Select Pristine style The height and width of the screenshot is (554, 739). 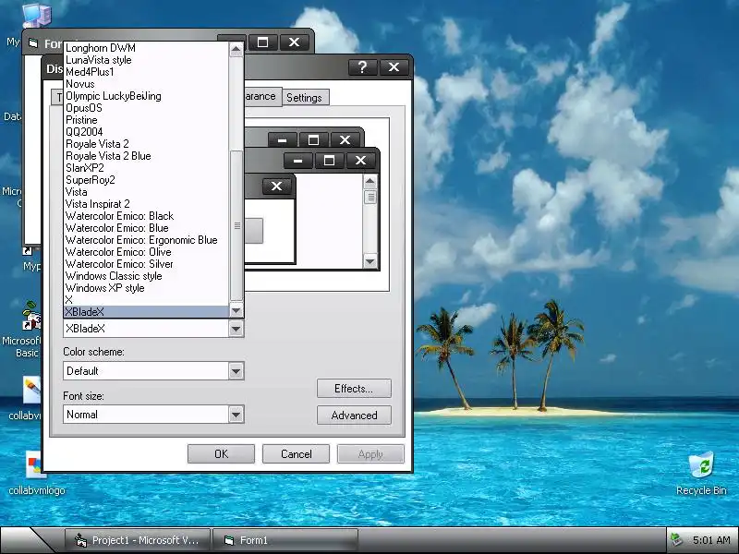146,120
